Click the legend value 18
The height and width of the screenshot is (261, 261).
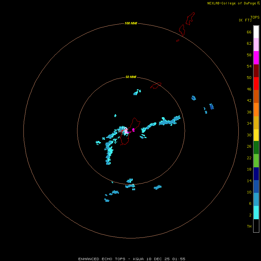tap(249, 169)
